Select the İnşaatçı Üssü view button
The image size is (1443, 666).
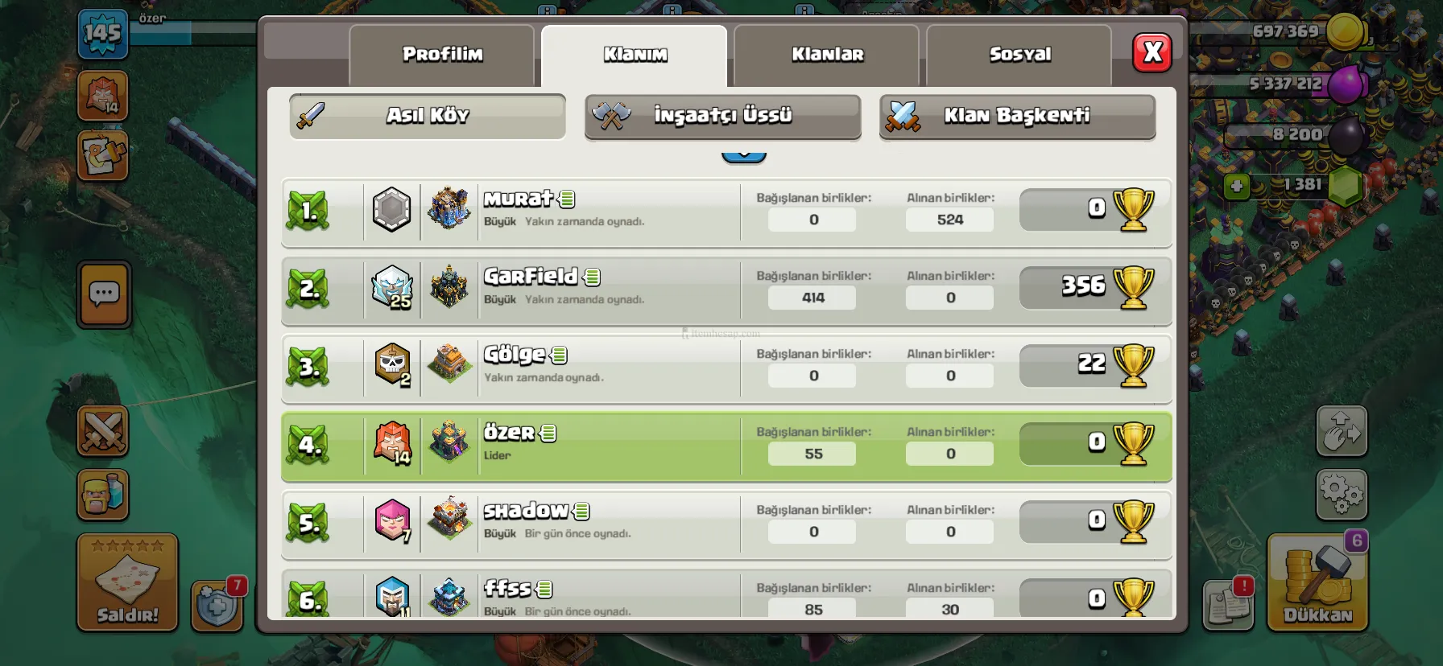coord(722,116)
